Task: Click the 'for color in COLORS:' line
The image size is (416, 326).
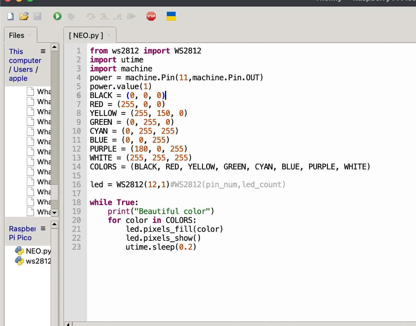Action: [x=152, y=220]
